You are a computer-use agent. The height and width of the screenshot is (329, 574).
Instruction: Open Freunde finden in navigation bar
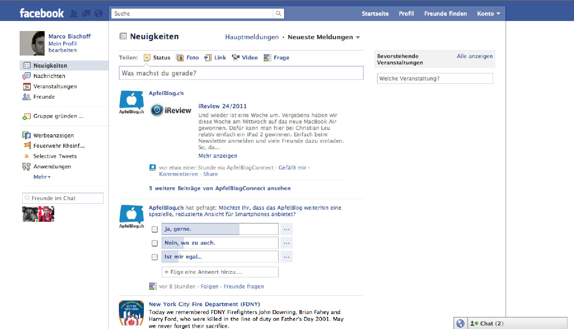click(x=445, y=14)
